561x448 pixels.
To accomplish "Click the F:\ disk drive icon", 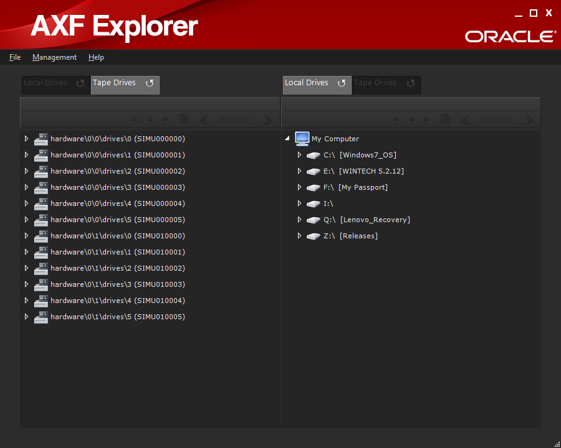I will [x=314, y=187].
